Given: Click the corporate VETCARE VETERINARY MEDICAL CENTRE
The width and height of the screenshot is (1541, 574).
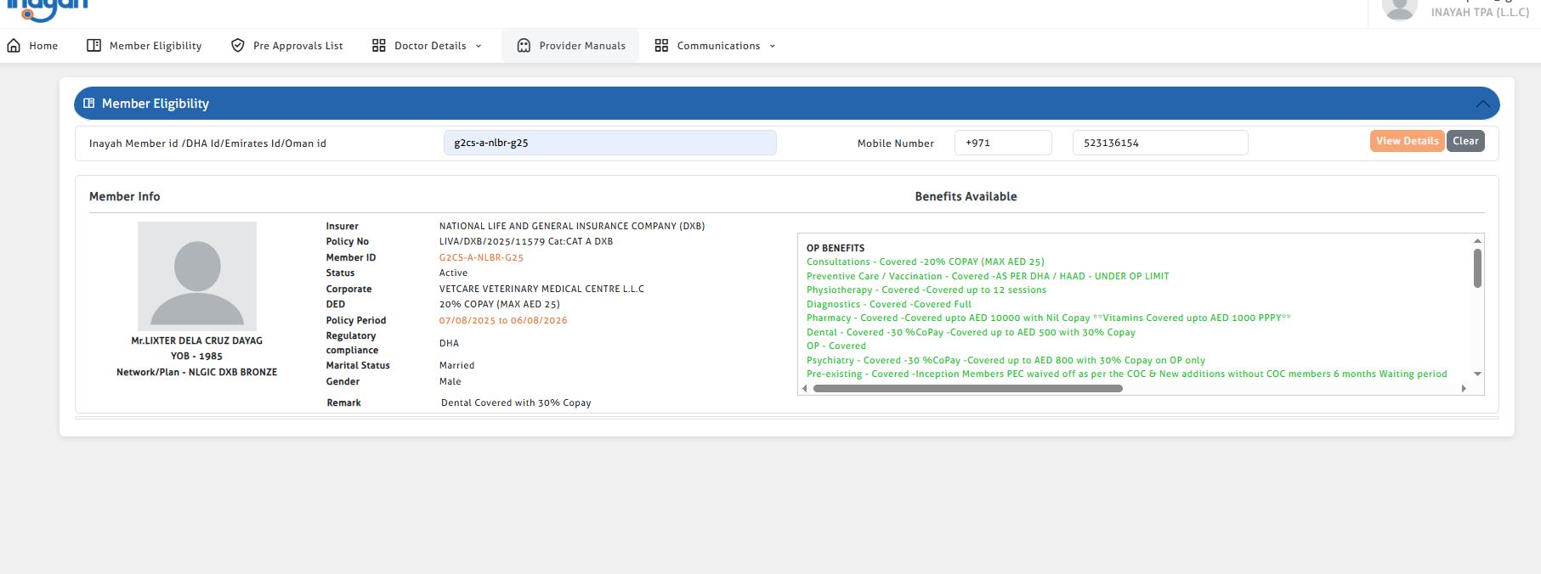Looking at the screenshot, I should pos(541,289).
